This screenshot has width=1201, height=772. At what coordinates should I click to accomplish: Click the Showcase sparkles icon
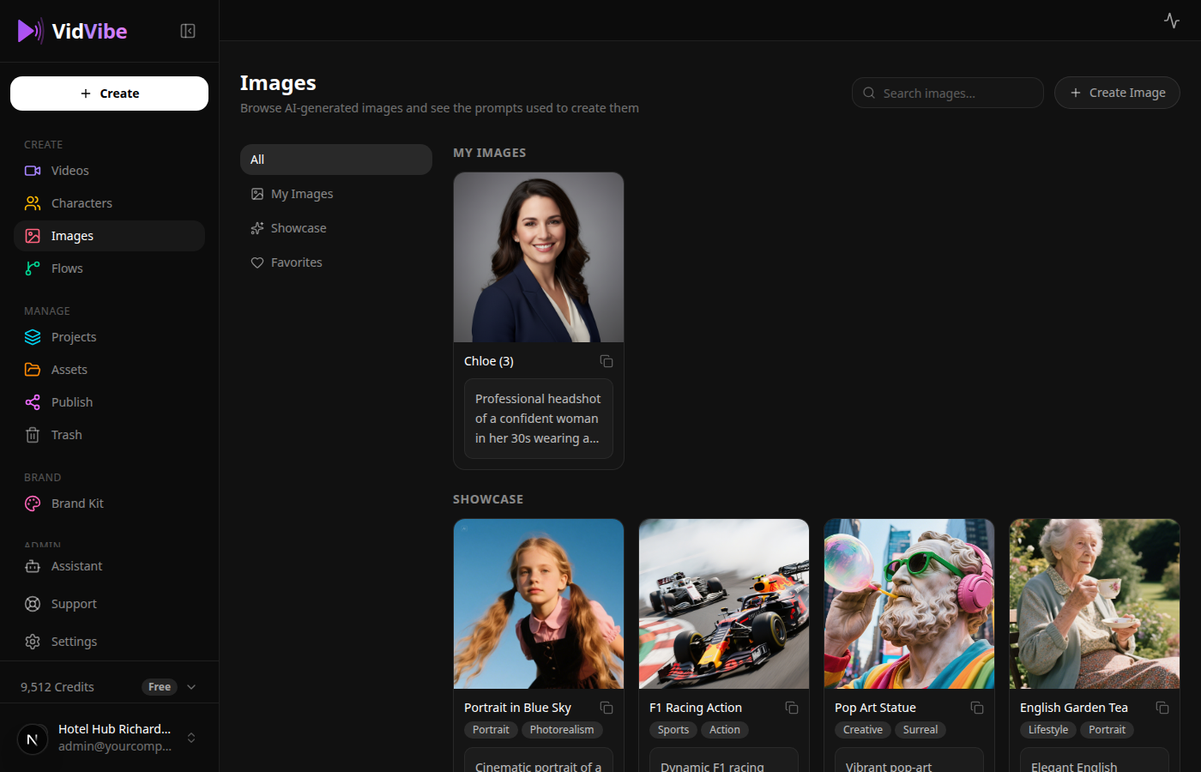click(257, 228)
